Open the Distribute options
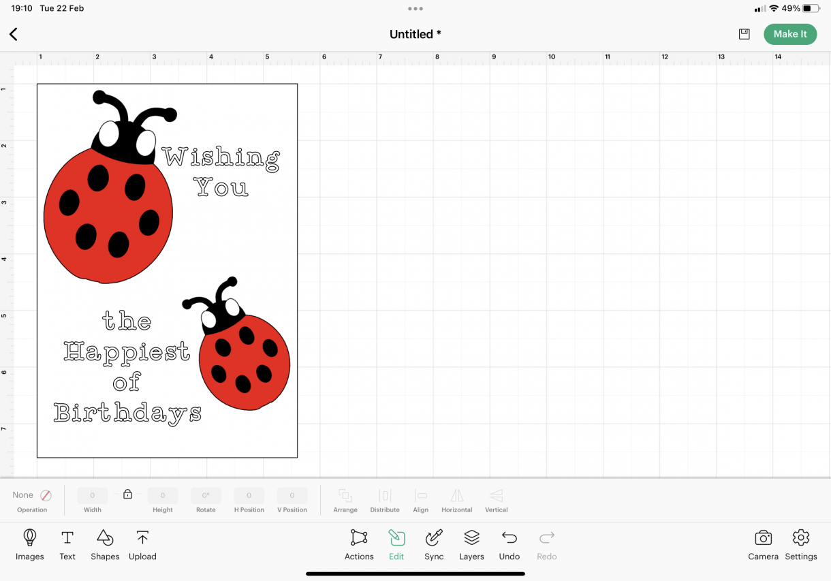The height and width of the screenshot is (581, 831). [385, 500]
